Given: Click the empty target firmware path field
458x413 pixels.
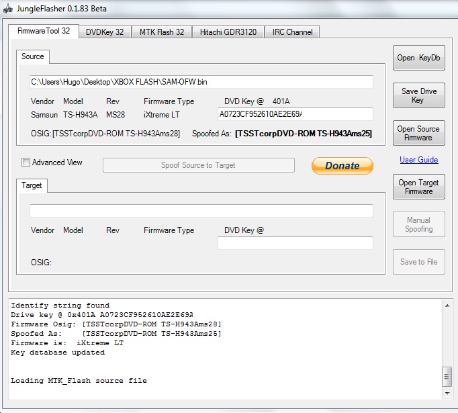Looking at the screenshot, I should [x=201, y=211].
